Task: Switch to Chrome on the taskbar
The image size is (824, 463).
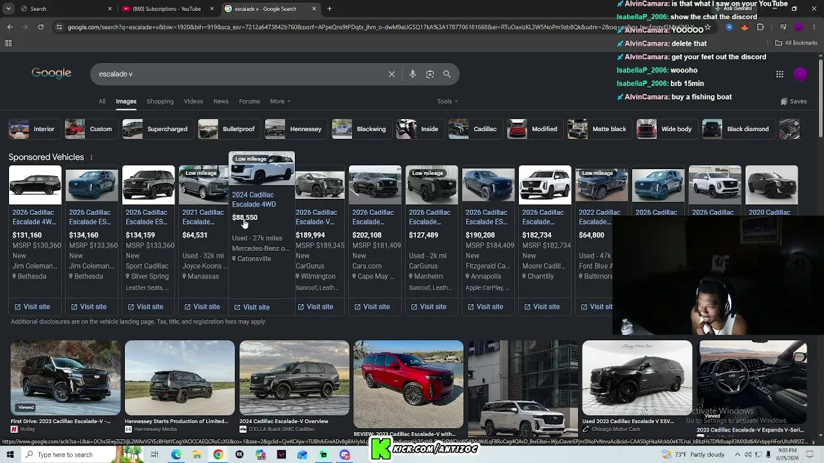Action: [x=218, y=455]
